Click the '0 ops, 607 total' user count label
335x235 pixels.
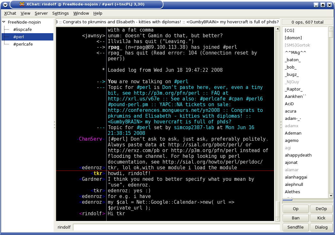308,22
